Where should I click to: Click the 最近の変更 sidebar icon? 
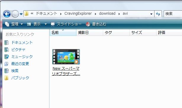pyautogui.click(x=7, y=64)
